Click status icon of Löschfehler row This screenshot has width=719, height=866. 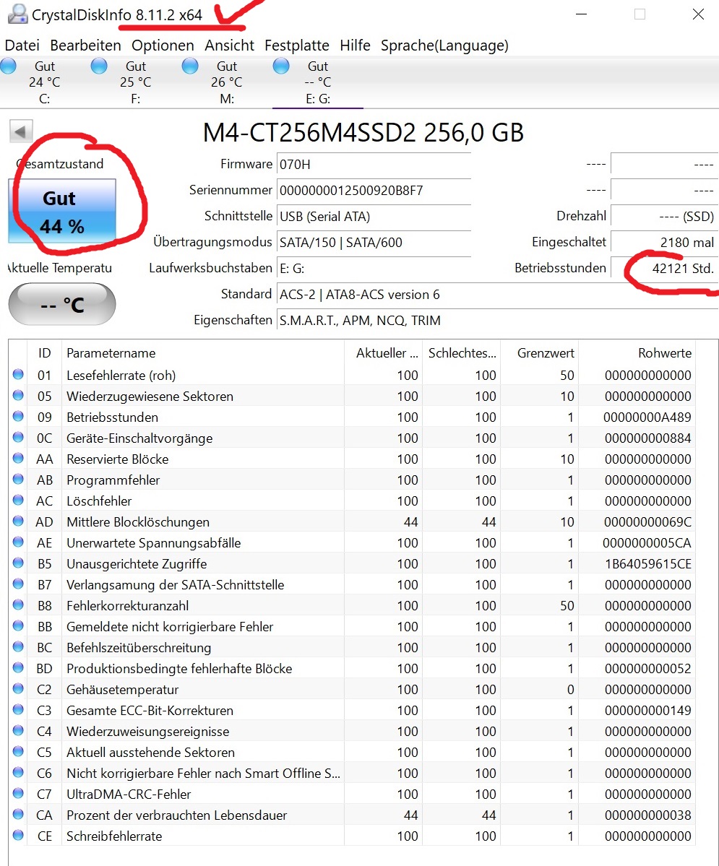coord(18,501)
